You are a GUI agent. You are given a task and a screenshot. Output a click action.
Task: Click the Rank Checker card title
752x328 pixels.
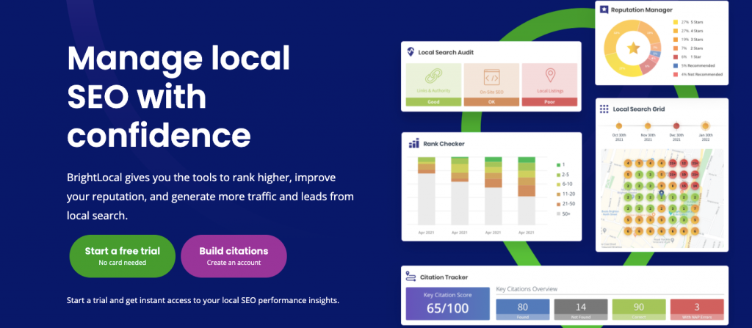[x=444, y=143]
